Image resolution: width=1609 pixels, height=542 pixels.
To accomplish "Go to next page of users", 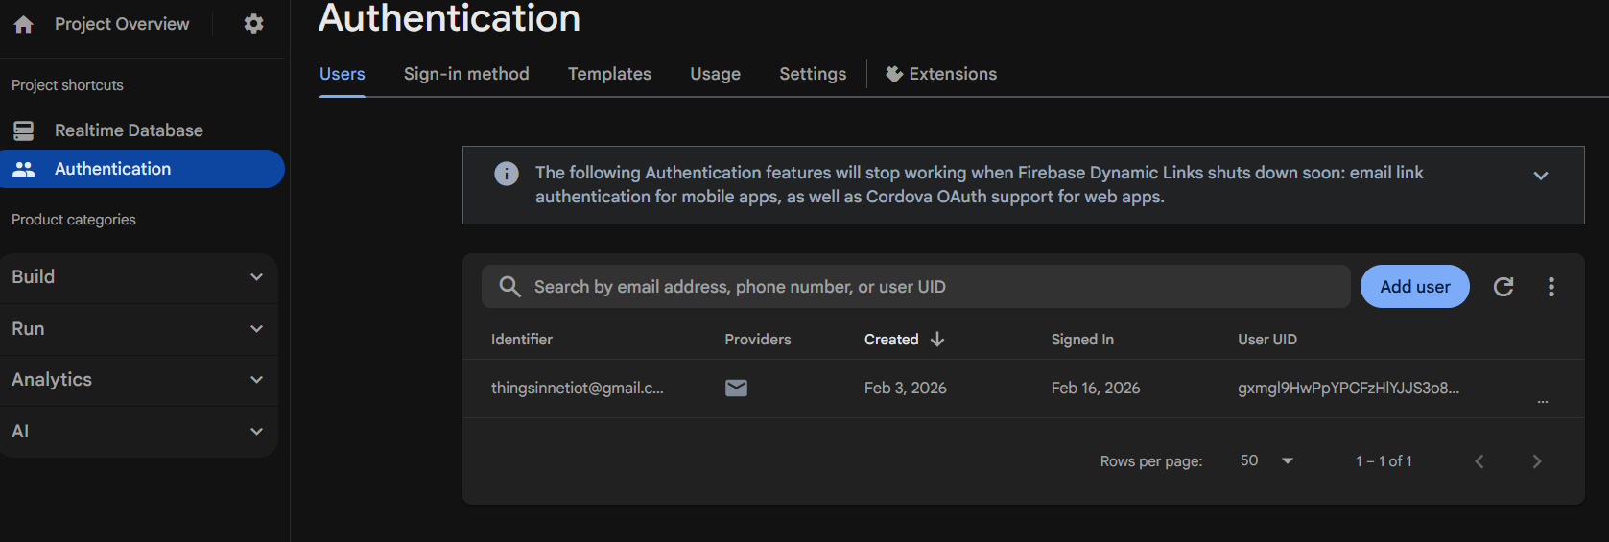I will 1537,461.
